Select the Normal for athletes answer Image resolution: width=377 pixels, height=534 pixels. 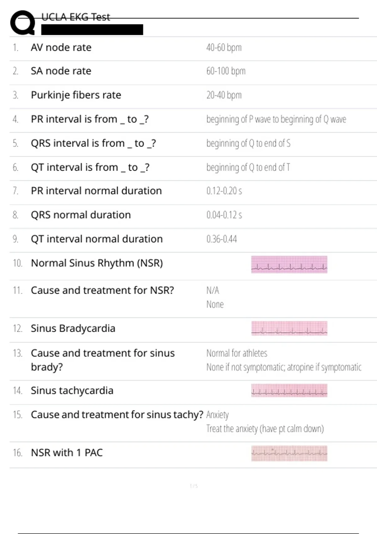click(x=237, y=353)
